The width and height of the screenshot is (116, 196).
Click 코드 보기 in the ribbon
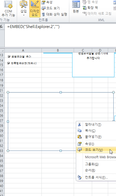tap(51, 8)
